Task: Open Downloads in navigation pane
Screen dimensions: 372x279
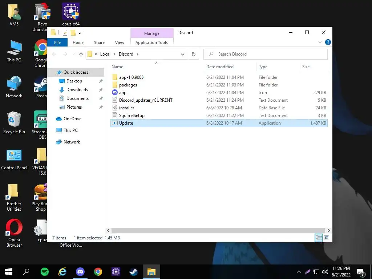Action: (77, 90)
